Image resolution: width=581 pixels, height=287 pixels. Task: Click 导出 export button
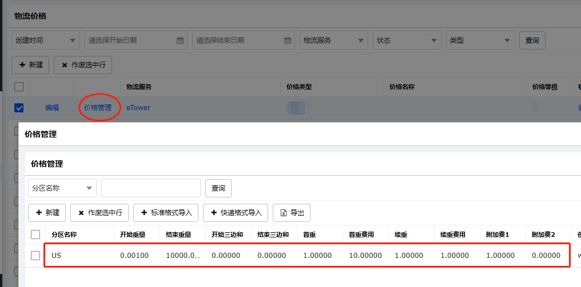tap(292, 213)
